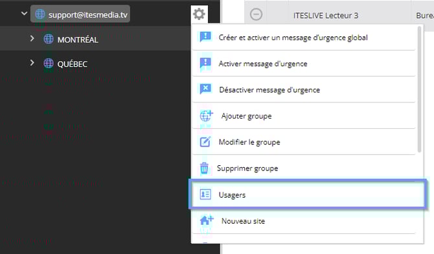Click the Activer message d'urgence icon

(205, 63)
